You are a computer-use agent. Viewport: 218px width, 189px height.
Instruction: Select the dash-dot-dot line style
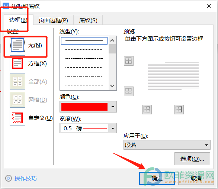(x=84, y=85)
